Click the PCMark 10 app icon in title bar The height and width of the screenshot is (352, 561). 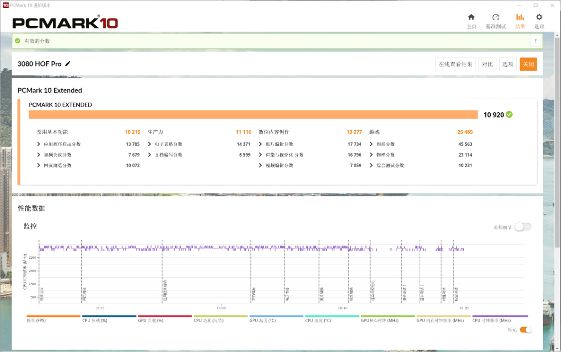coord(5,5)
